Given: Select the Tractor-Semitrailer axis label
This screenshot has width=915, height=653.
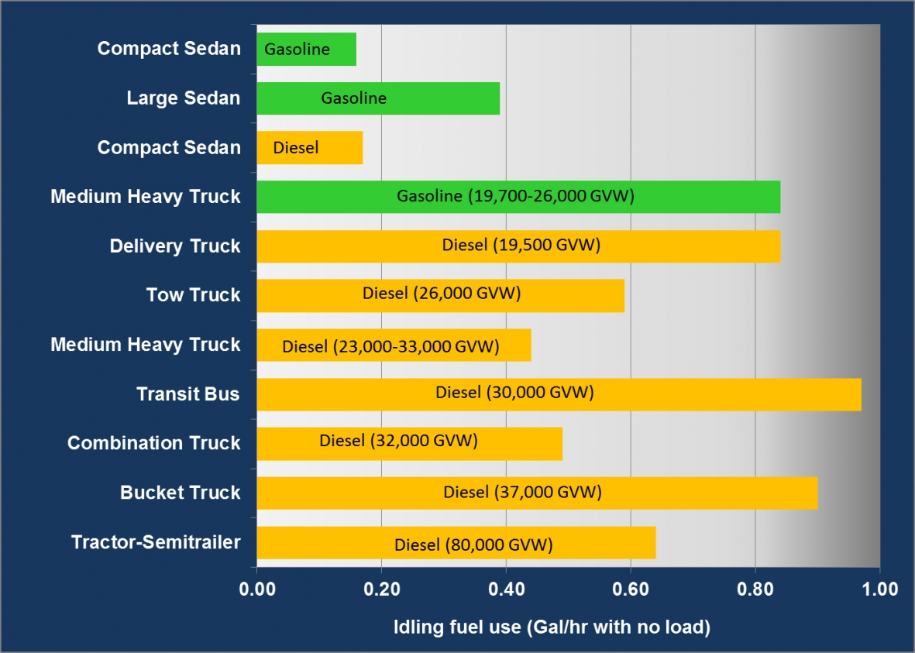Looking at the screenshot, I should point(156,542).
